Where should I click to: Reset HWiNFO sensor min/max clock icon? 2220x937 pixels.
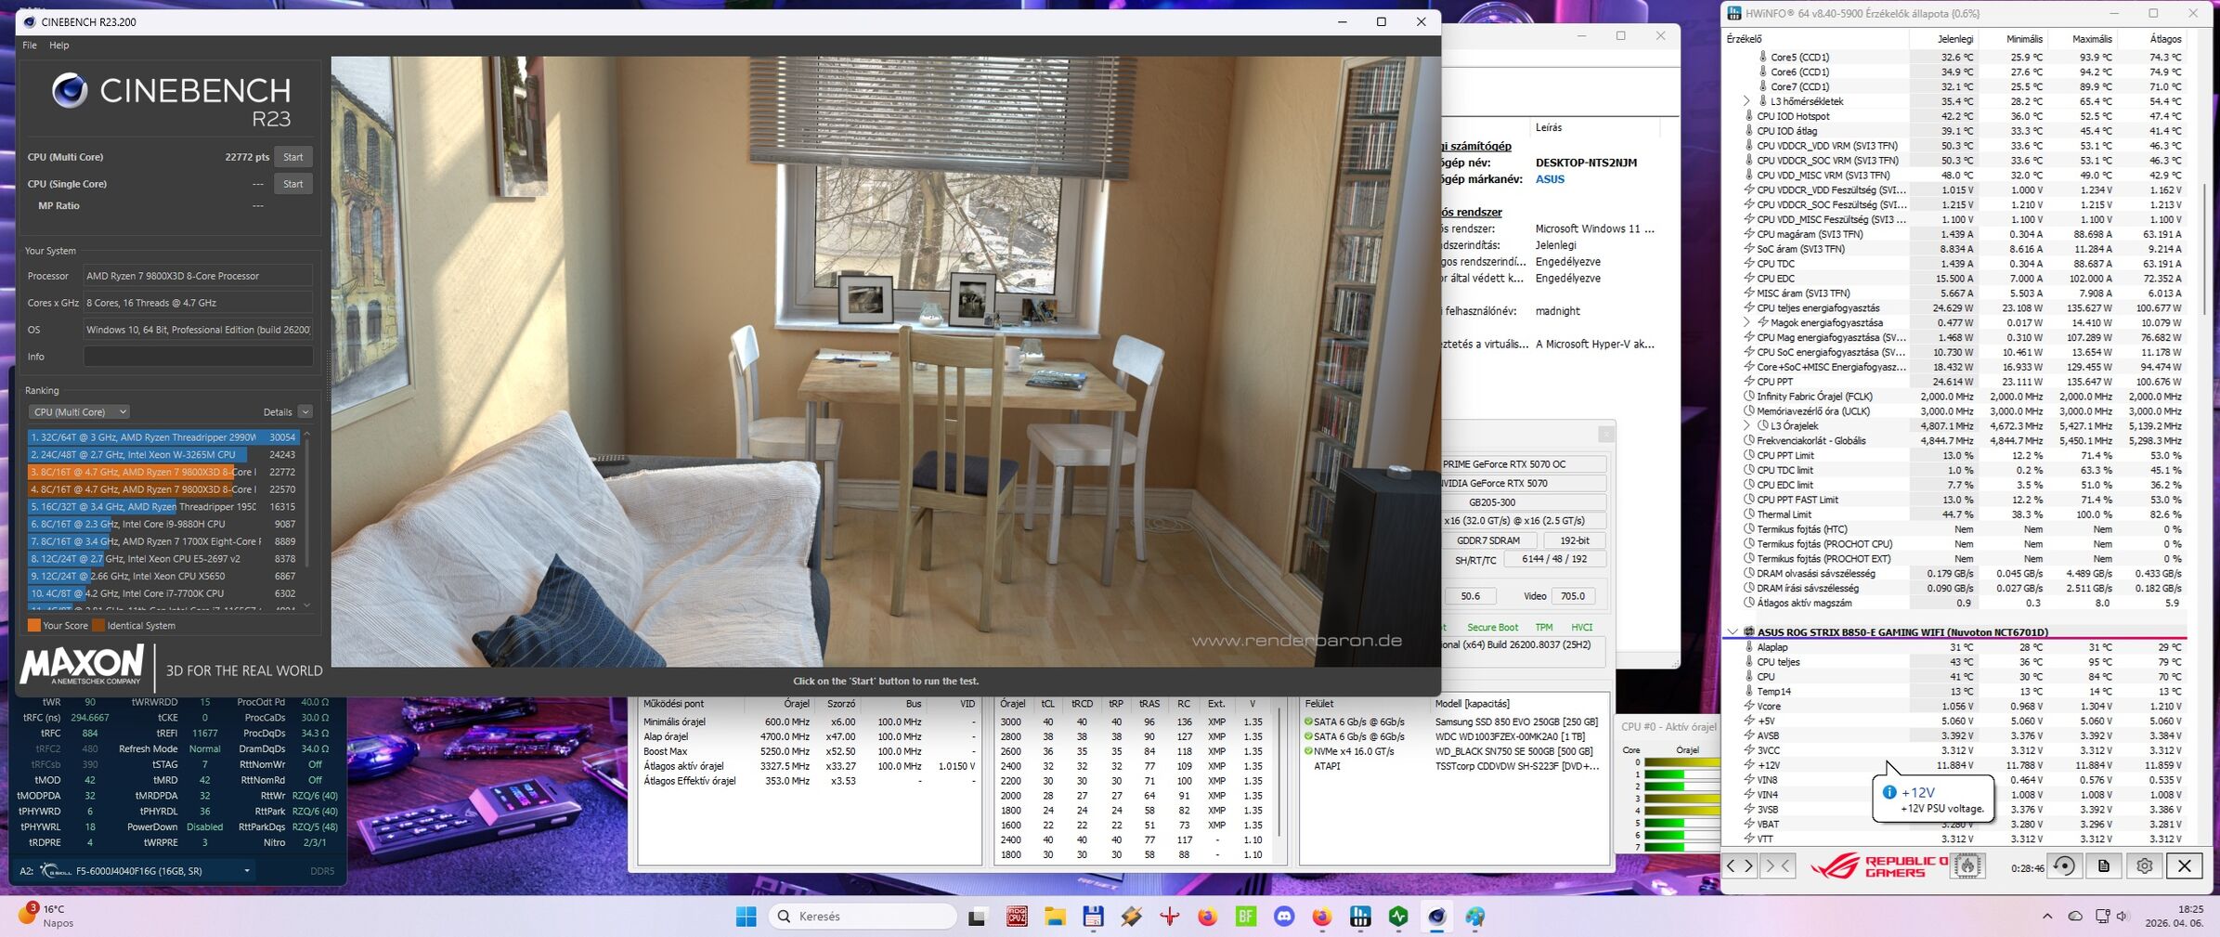point(2064,865)
